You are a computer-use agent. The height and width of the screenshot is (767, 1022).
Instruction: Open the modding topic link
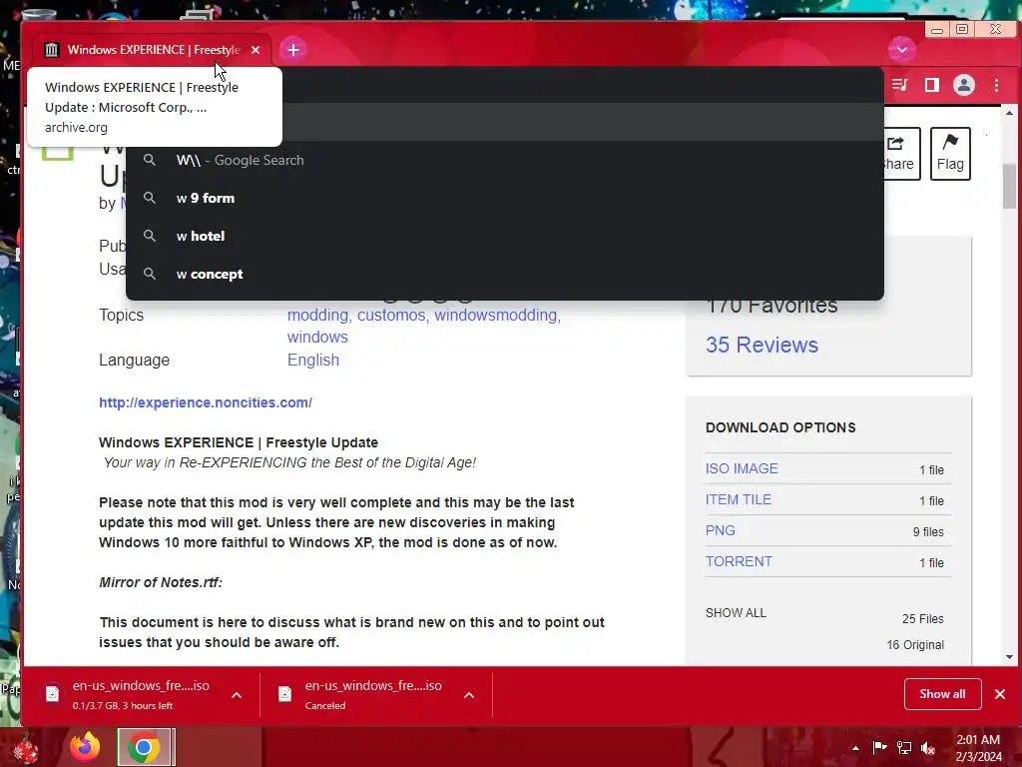(318, 315)
